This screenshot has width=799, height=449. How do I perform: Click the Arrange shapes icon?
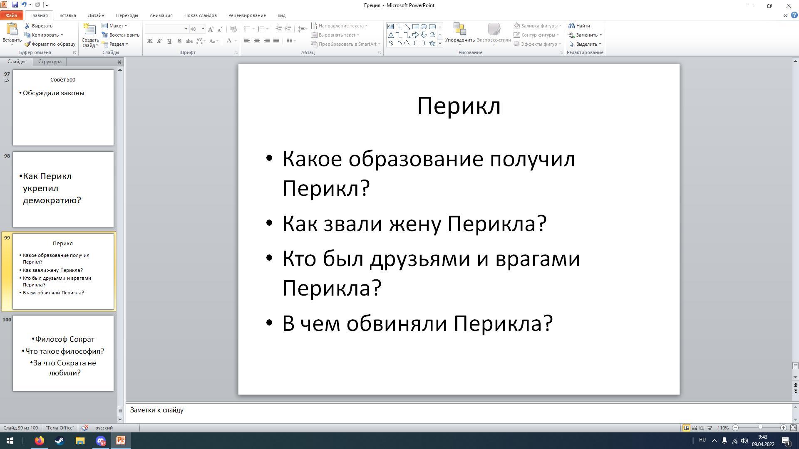coord(459,30)
